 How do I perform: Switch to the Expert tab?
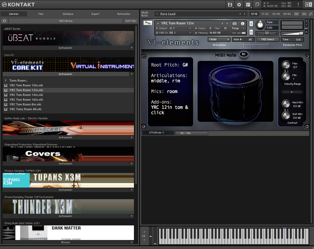coord(95,14)
